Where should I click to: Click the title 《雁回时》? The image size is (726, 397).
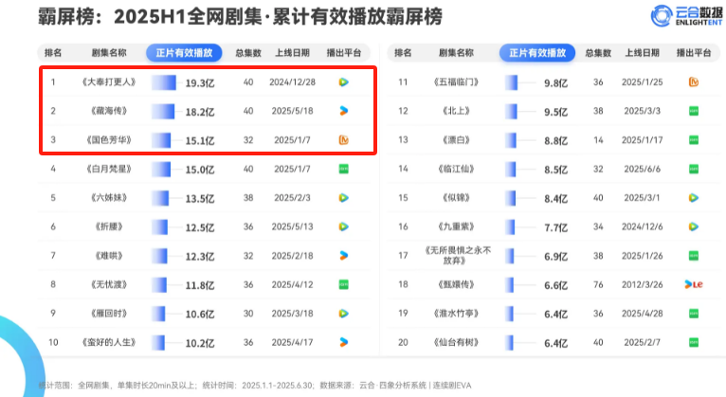click(x=109, y=314)
